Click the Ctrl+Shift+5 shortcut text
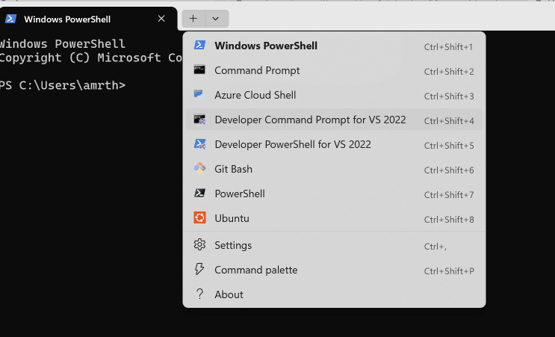Image resolution: width=555 pixels, height=337 pixels. [449, 146]
